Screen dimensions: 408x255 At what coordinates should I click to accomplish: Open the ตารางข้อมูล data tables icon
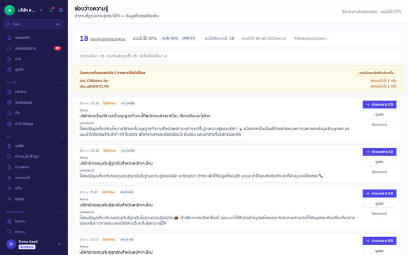(x=10, y=124)
